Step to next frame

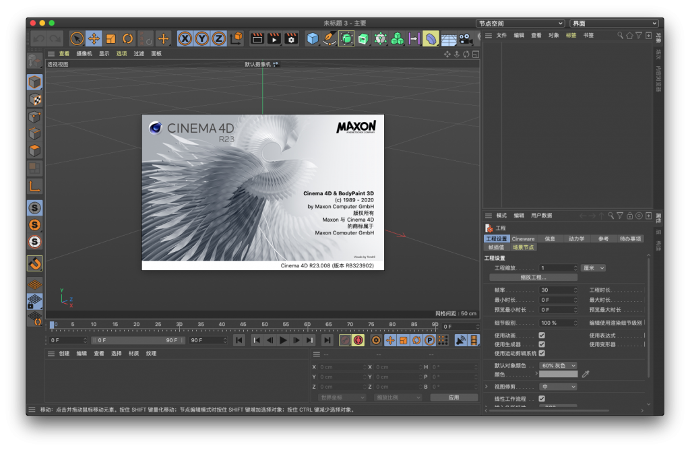(296, 340)
